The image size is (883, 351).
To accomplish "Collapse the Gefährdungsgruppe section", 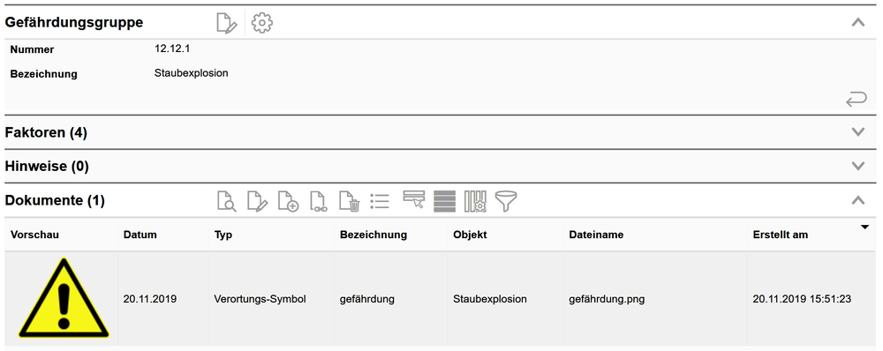I will [x=857, y=23].
